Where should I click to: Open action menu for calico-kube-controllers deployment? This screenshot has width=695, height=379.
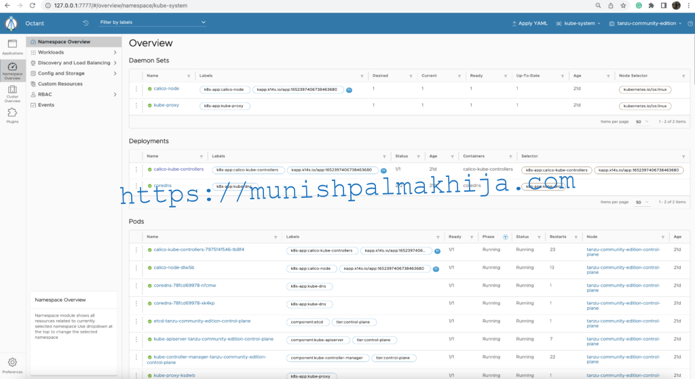136,169
